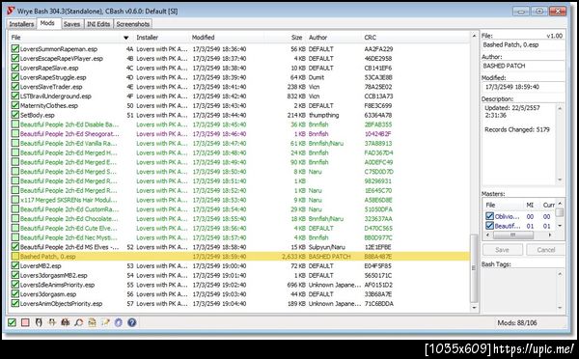The width and height of the screenshot is (579, 359).
Task: Click the mod list vertical scrollbar thumb
Action: 474,267
